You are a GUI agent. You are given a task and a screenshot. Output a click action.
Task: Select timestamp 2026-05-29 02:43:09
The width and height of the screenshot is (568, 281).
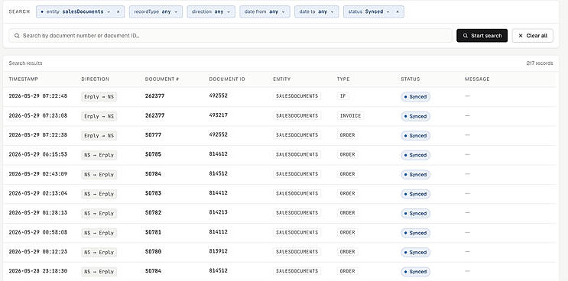38,173
